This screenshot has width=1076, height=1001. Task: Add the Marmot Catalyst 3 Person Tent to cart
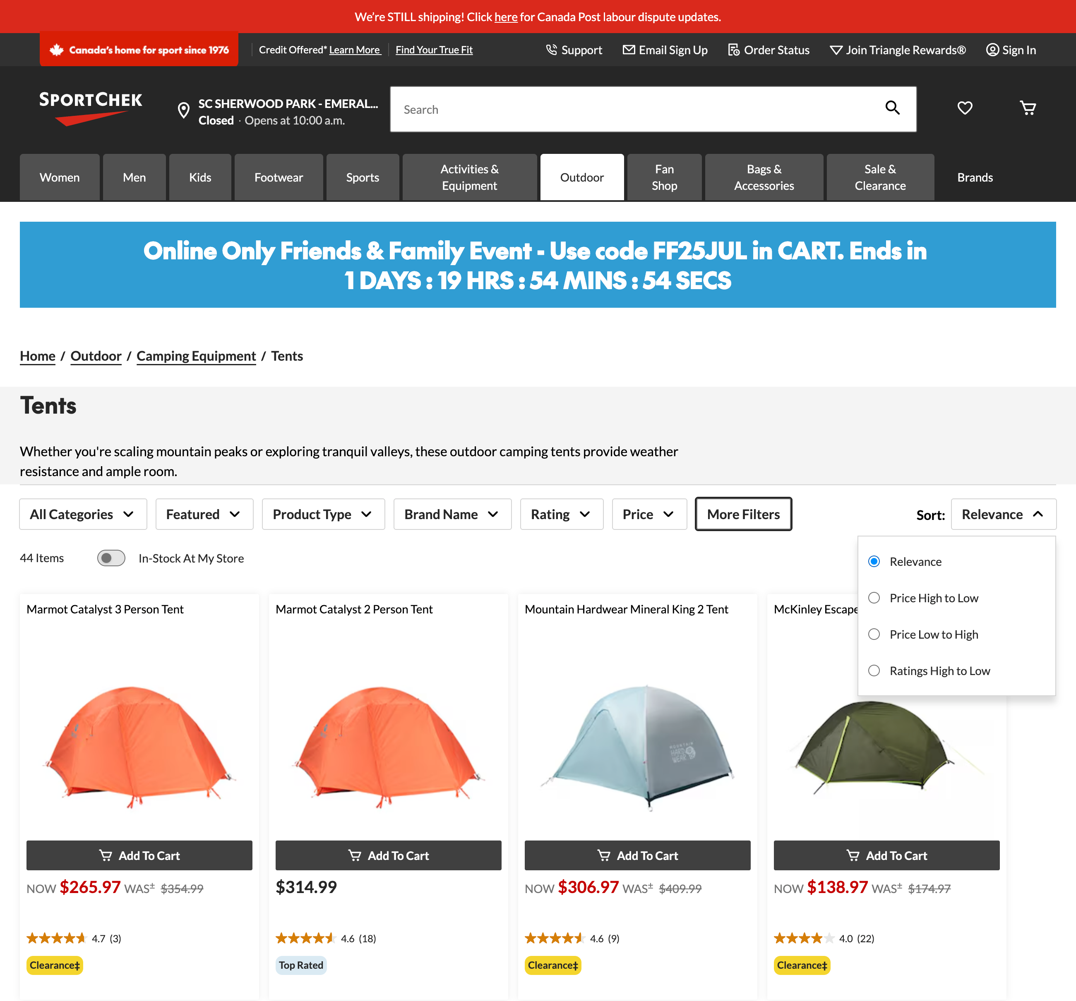pyautogui.click(x=139, y=855)
